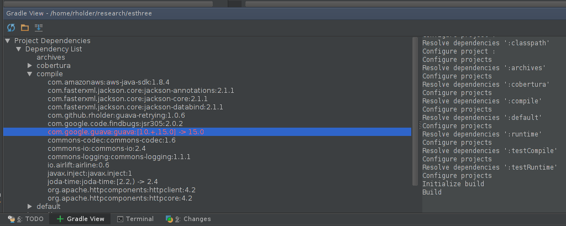Viewport: 566px width, 226px height.
Task: Select com.amazonaws:aws-java-sdk:1.8.4 dependency
Action: (x=109, y=82)
